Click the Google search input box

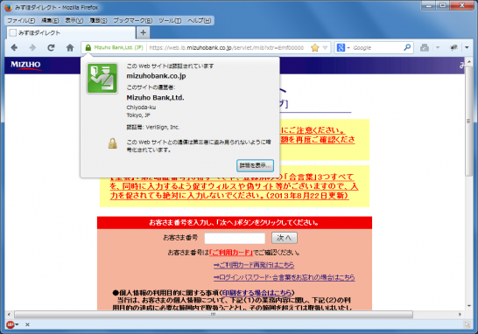click(377, 48)
